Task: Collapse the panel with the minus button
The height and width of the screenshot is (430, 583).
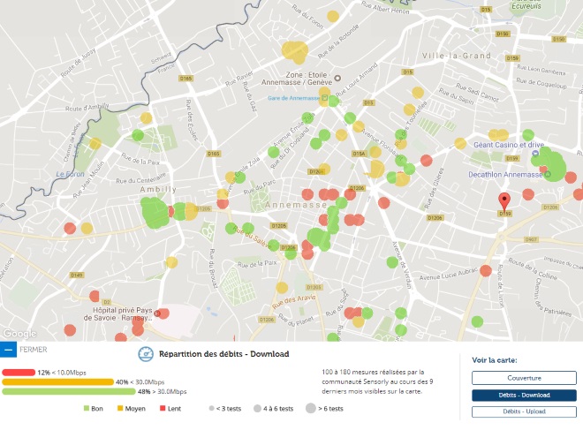Action: [8, 351]
